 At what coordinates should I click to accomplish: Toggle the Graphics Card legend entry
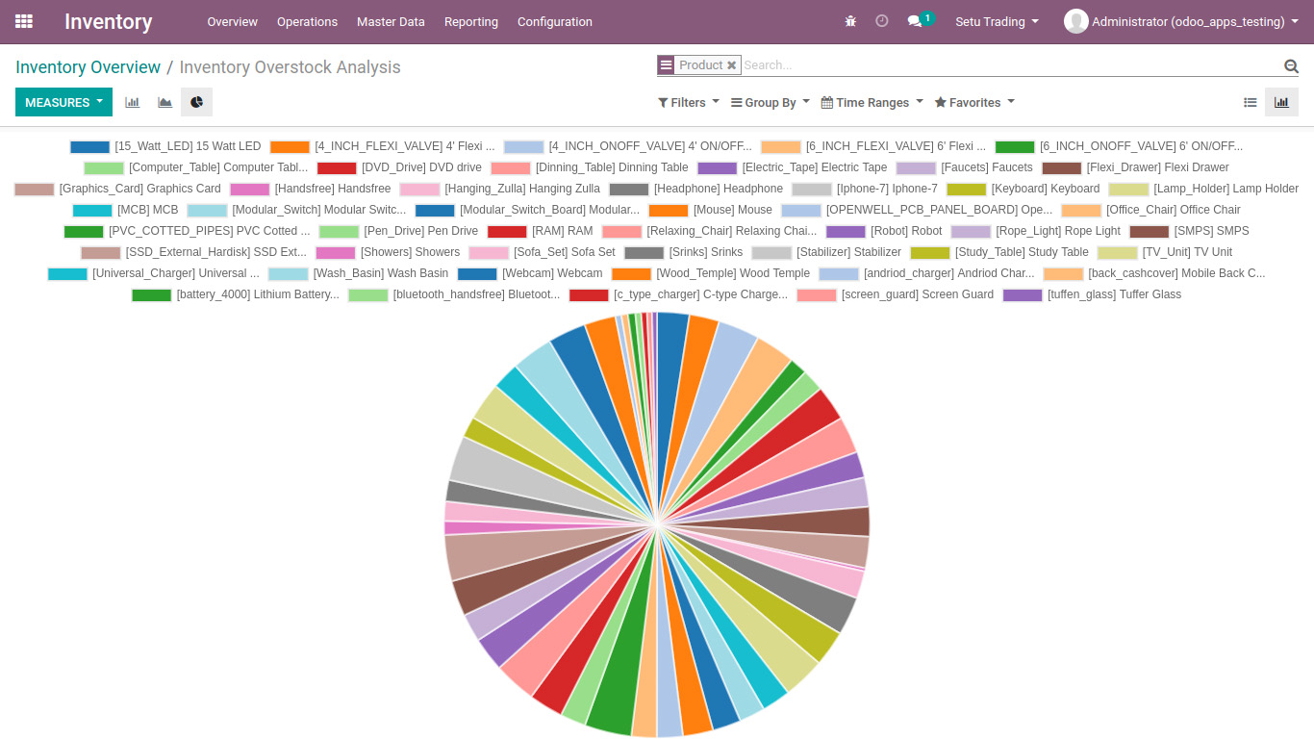[x=117, y=189]
